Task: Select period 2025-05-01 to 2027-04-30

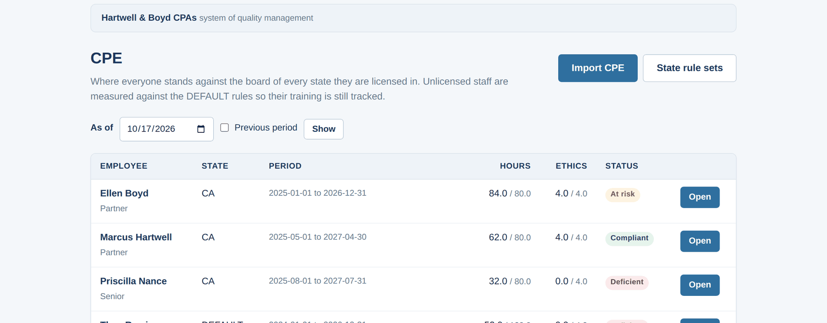Action: coord(317,237)
